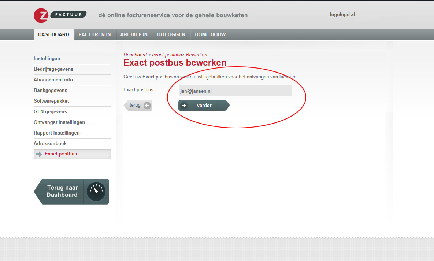Open the Facturen In tab

pos(94,34)
